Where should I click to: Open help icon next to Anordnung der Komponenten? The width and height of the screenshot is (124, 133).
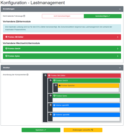(x=28, y=74)
